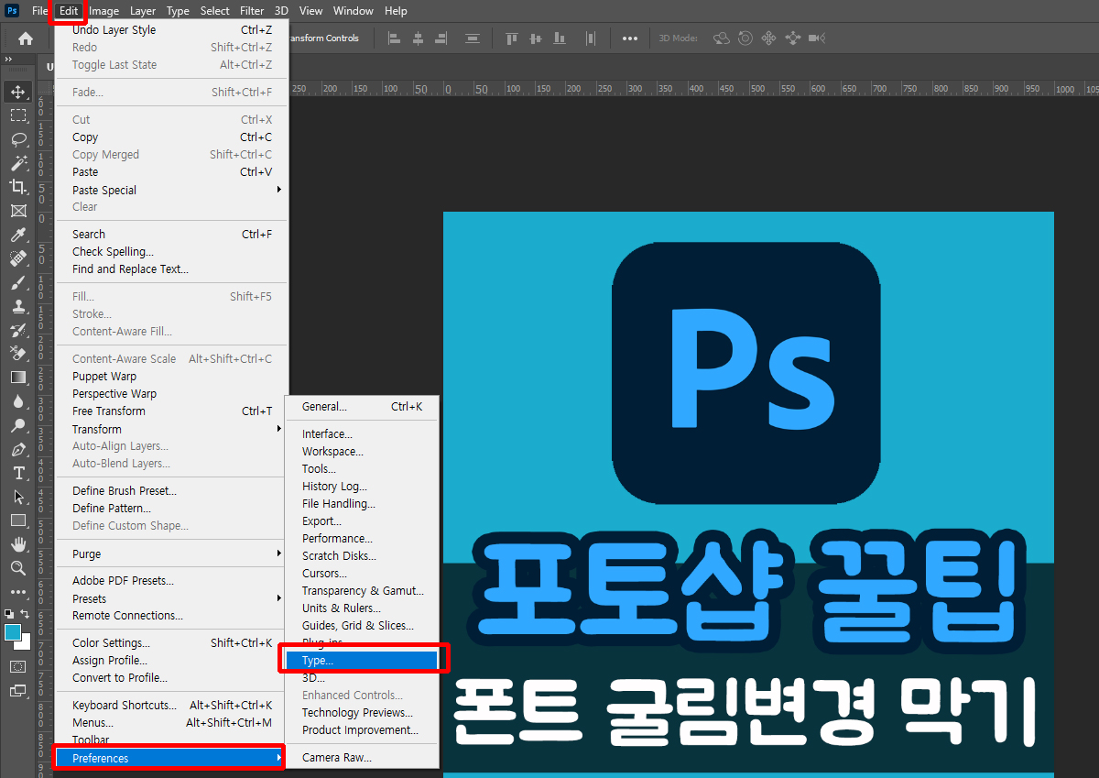Open Camera Raw... preferences
Image resolution: width=1099 pixels, height=778 pixels.
362,757
